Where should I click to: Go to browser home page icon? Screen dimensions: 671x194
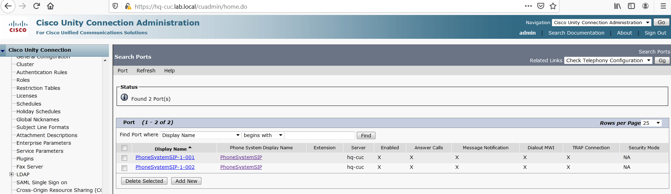(x=50, y=6)
